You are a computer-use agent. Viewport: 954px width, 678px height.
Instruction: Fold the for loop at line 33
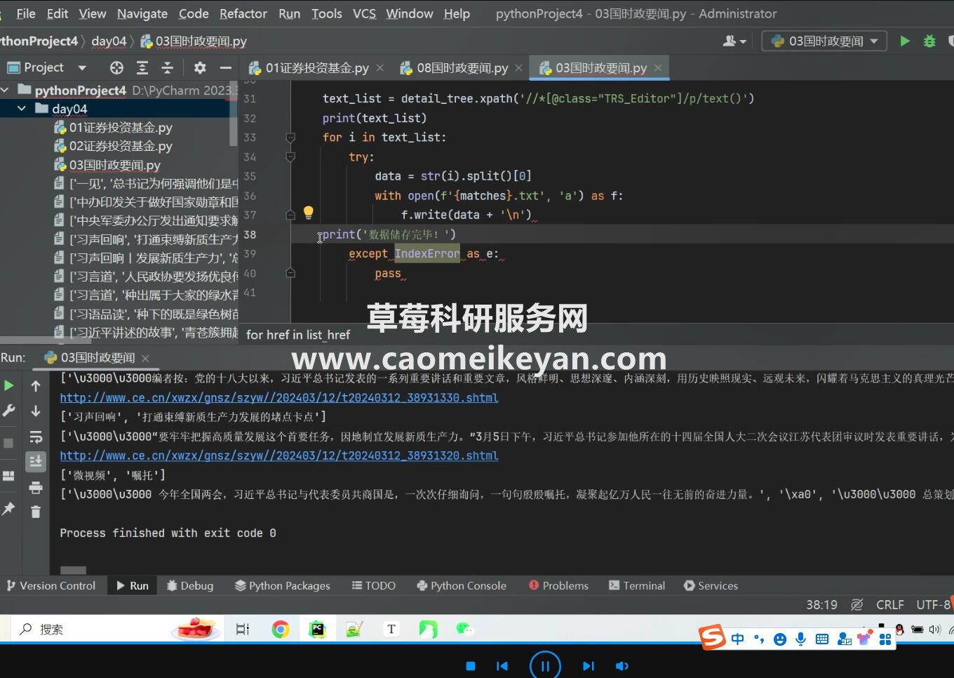290,138
